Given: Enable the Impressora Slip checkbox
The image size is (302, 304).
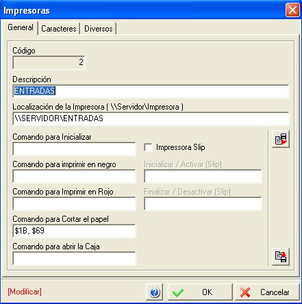Looking at the screenshot, I should pyautogui.click(x=148, y=147).
